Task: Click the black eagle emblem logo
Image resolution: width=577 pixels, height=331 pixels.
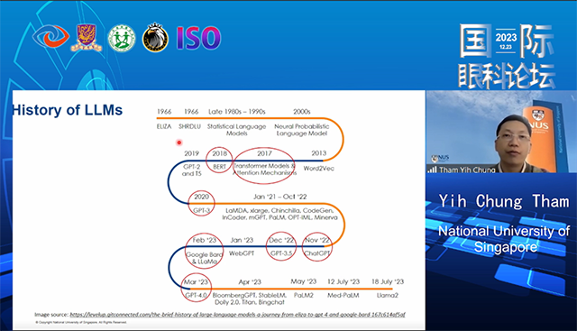Action: 155,38
